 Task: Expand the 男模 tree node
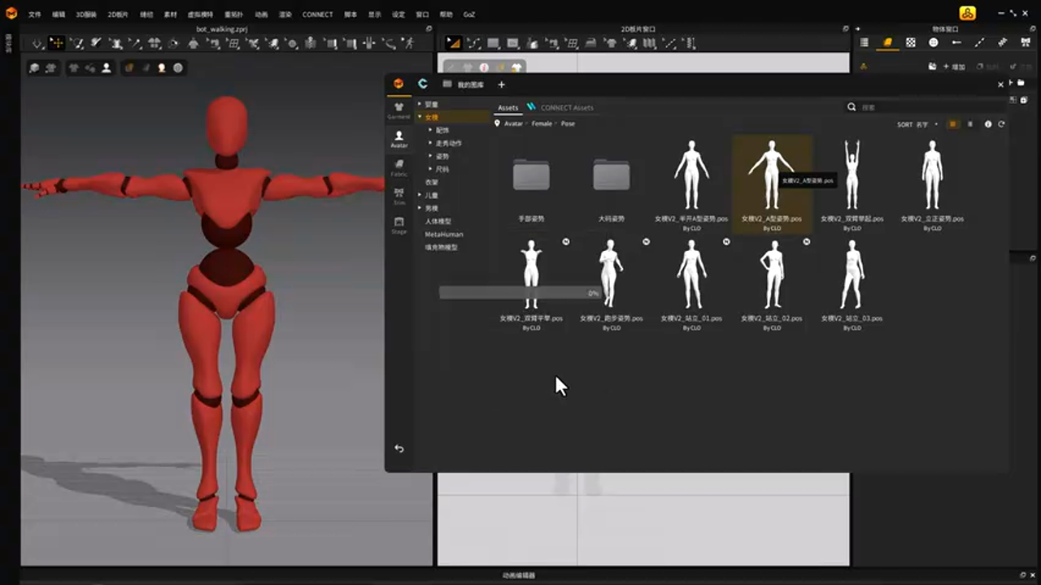coord(420,208)
